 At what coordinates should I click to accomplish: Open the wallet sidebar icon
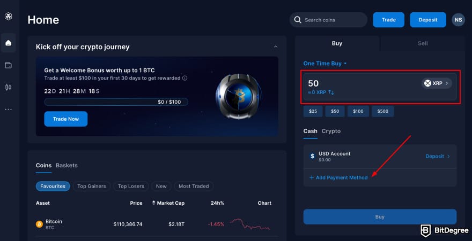click(x=9, y=65)
